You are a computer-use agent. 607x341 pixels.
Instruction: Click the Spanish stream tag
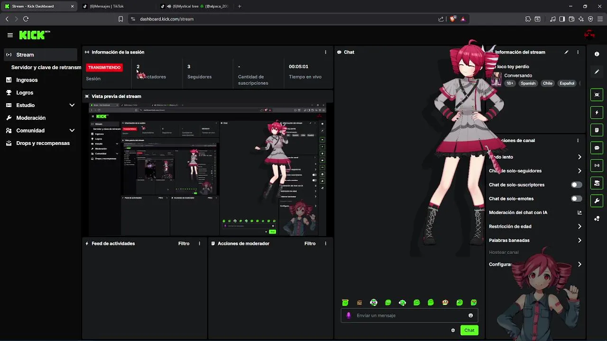[x=528, y=83]
